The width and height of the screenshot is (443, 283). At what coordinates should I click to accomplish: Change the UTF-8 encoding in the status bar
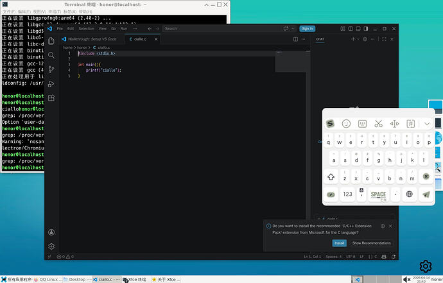point(351,257)
